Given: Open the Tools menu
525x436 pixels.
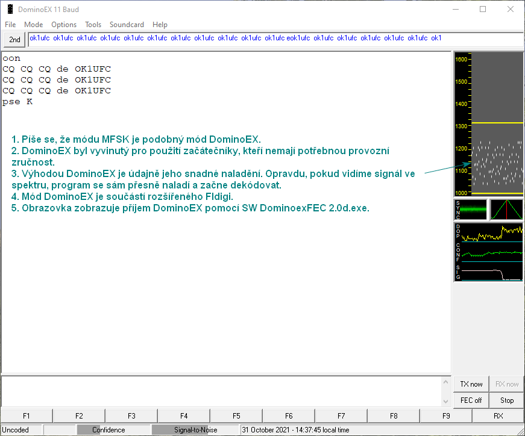Looking at the screenshot, I should 93,25.
